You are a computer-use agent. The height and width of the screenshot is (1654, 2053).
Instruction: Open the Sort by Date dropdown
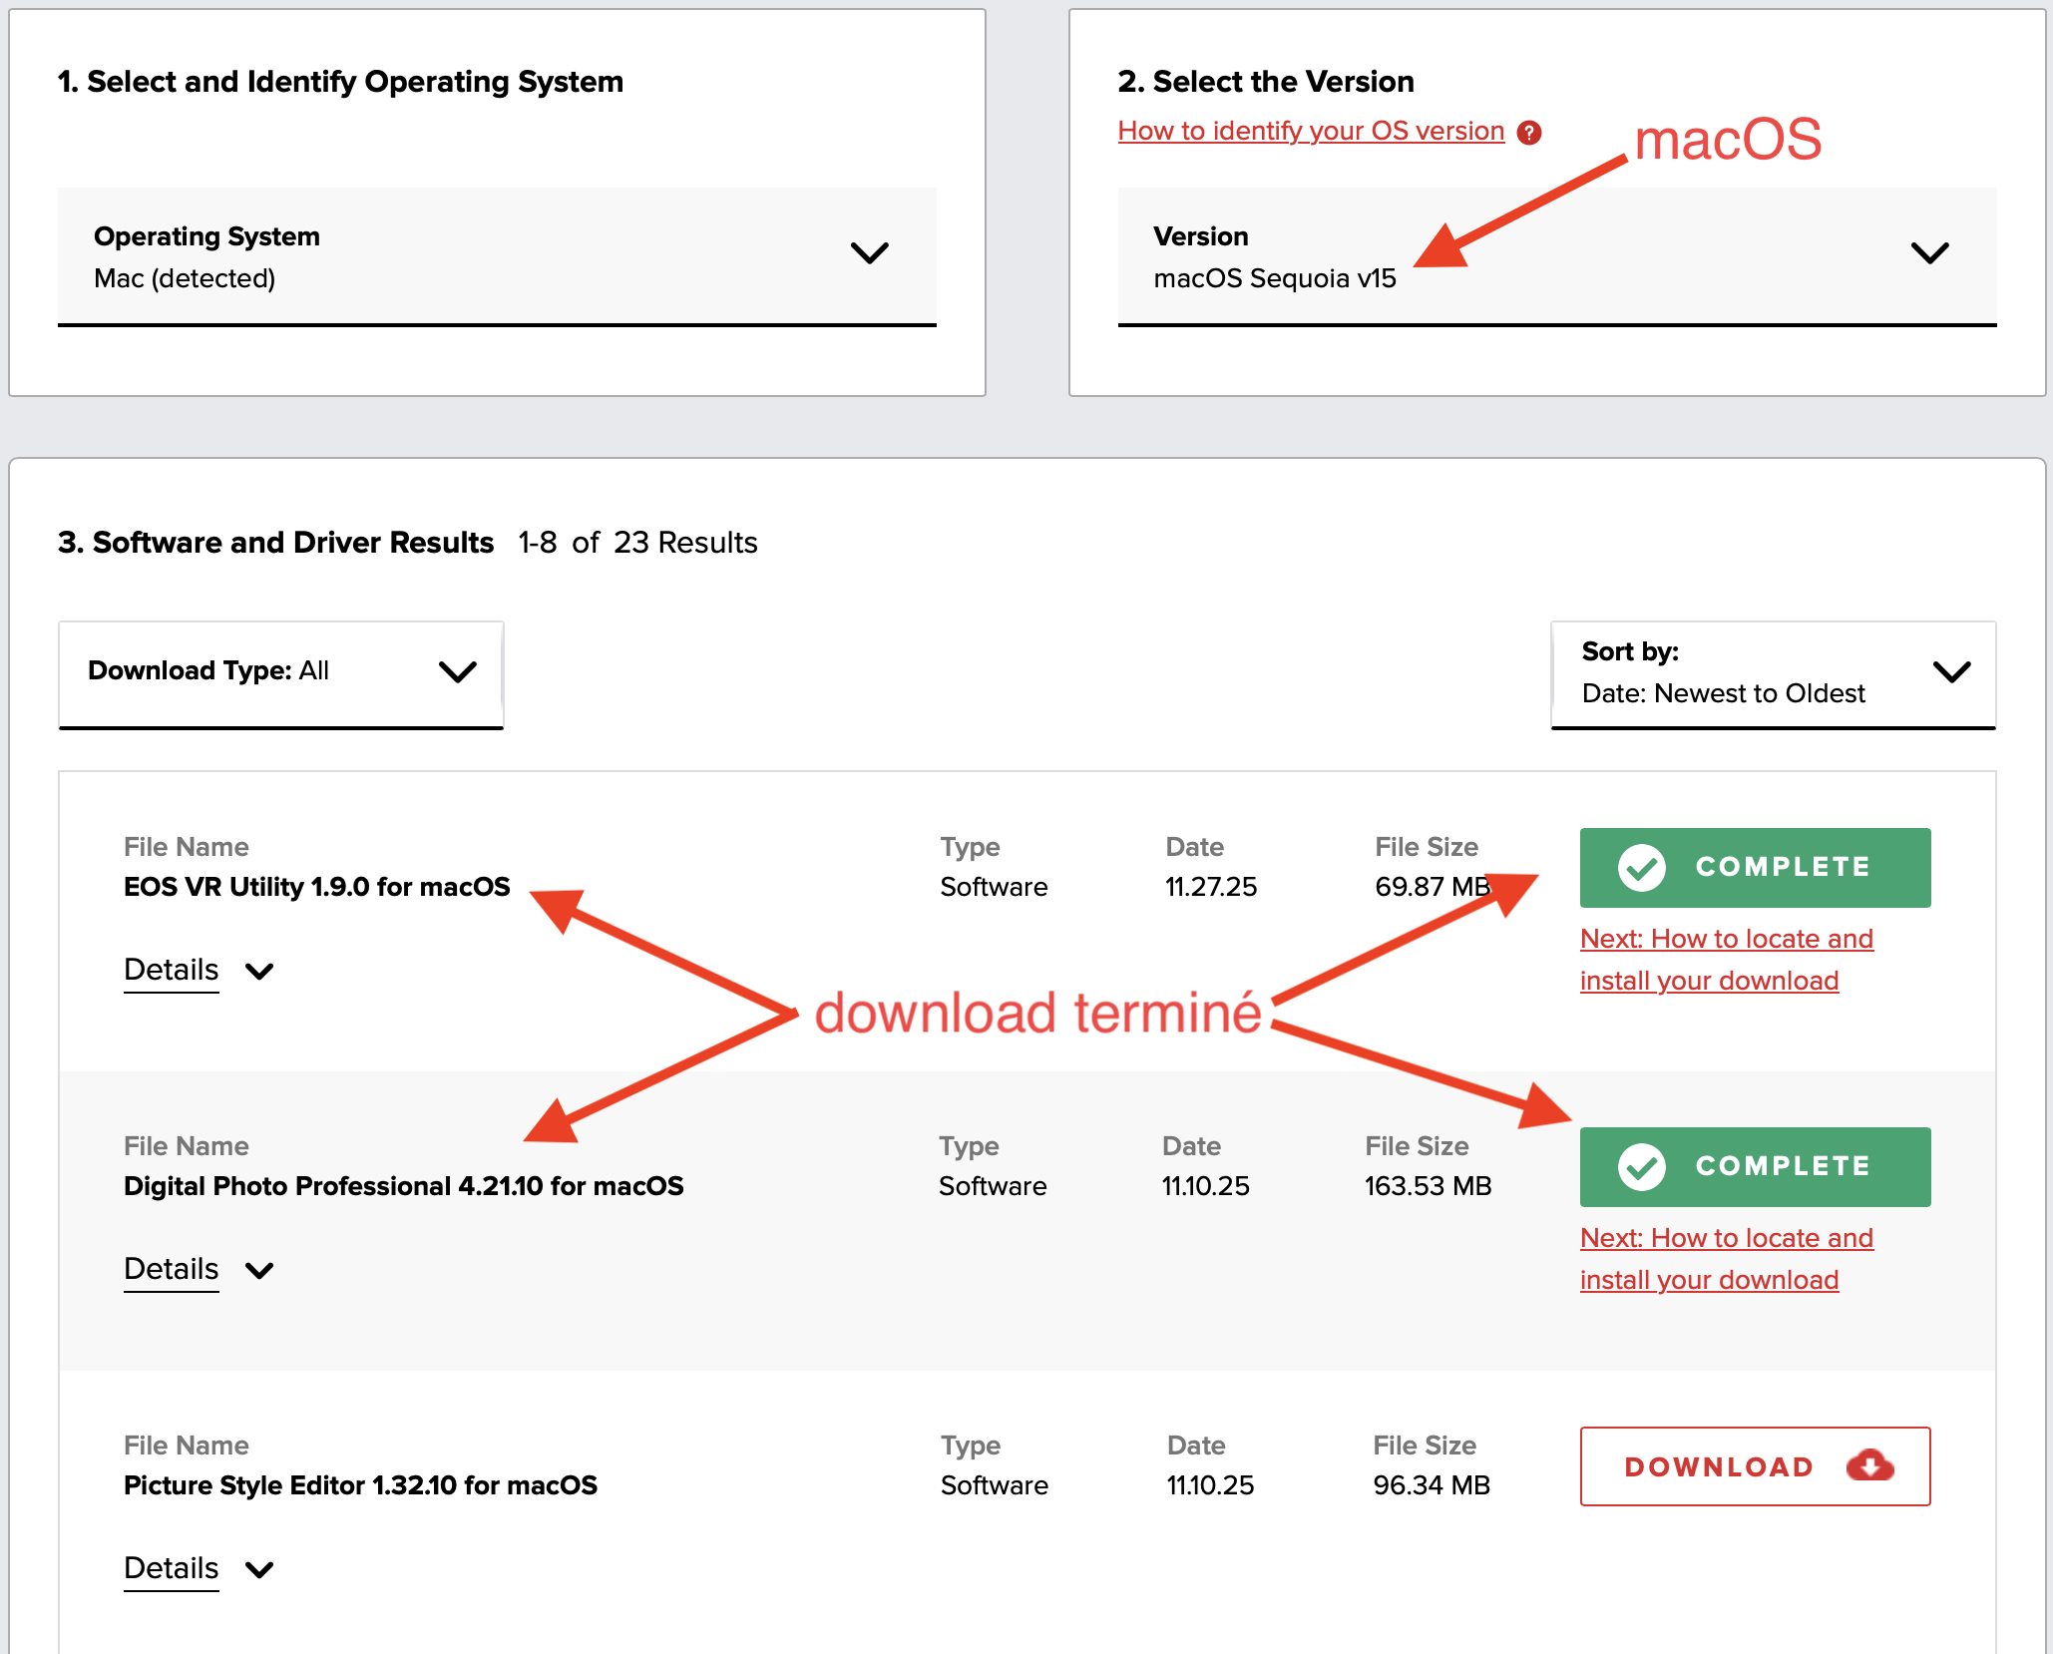click(1773, 673)
